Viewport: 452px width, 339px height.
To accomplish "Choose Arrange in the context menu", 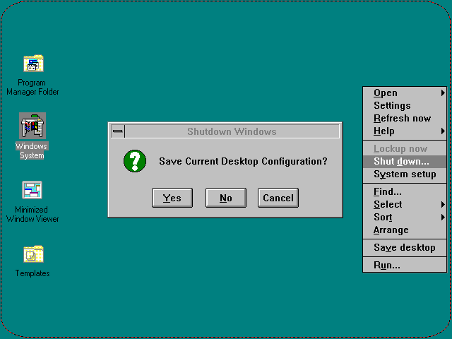I will coord(405,230).
